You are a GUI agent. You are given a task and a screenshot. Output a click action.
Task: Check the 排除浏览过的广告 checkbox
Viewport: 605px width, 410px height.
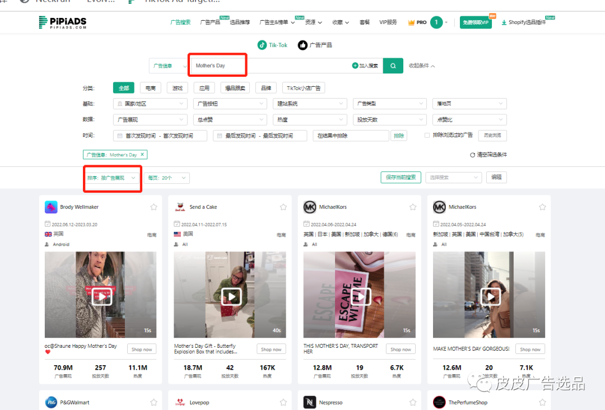coord(427,135)
